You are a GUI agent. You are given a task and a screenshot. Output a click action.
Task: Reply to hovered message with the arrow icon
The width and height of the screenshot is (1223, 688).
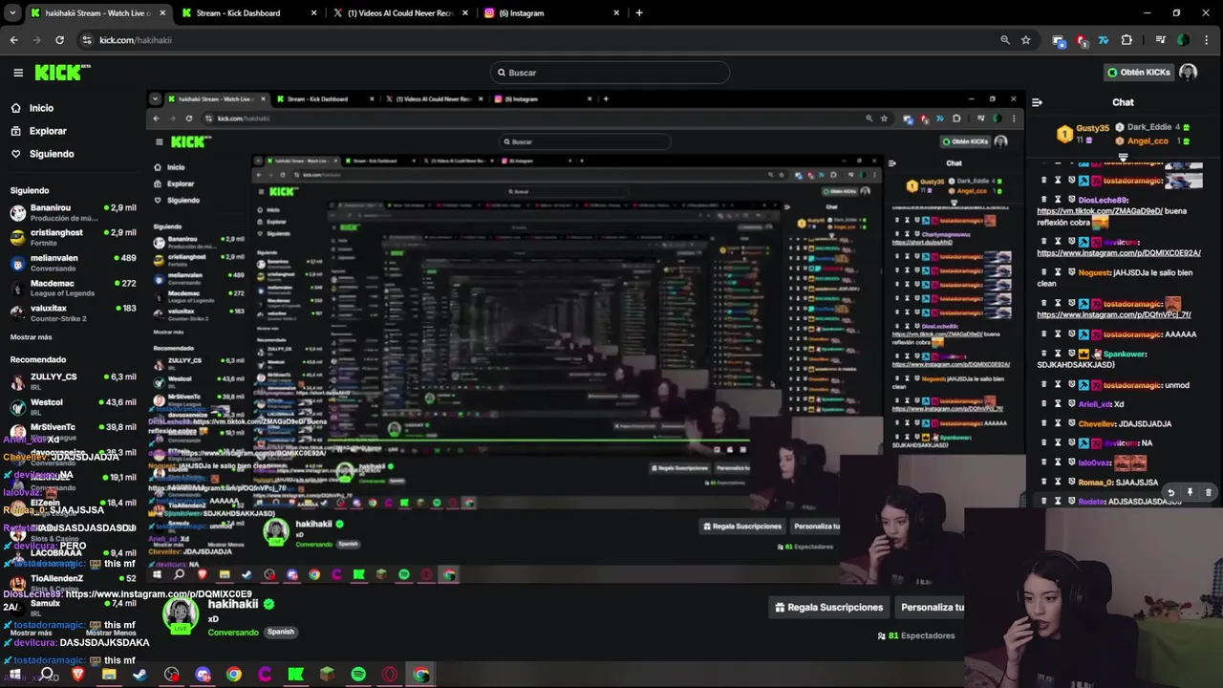click(x=1171, y=493)
